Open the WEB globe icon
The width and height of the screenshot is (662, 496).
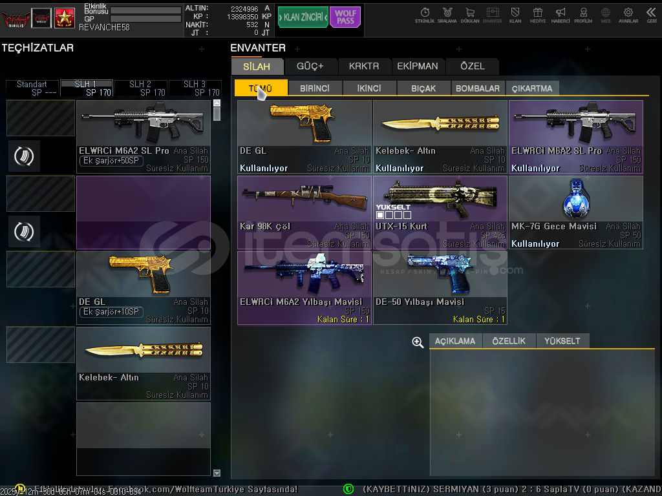pyautogui.click(x=606, y=15)
